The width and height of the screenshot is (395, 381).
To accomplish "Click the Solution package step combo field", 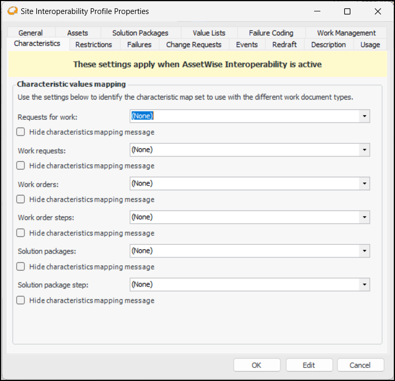I will (x=245, y=285).
